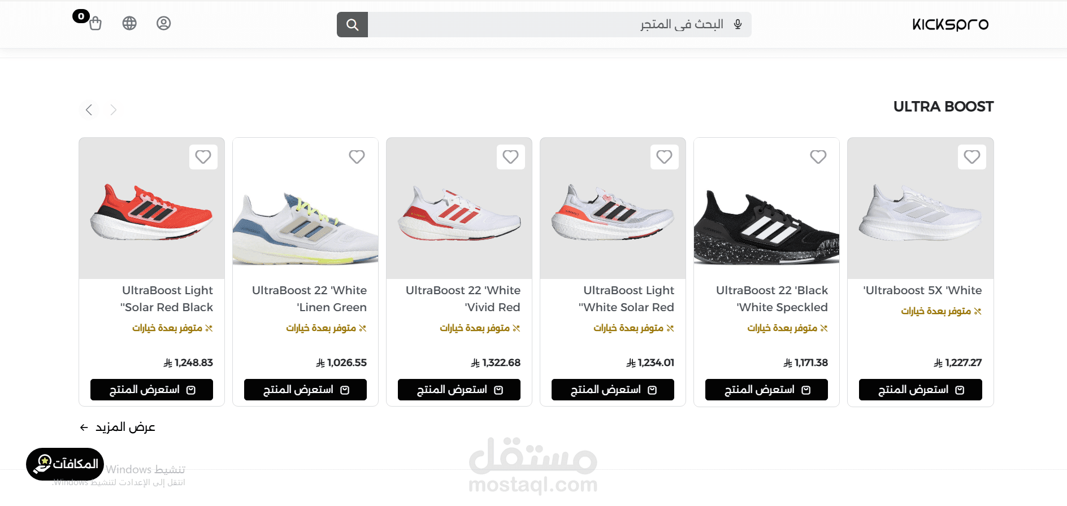Add Ultraboost 5X White to wishlist
This screenshot has height=506, width=1067.
pyautogui.click(x=971, y=156)
